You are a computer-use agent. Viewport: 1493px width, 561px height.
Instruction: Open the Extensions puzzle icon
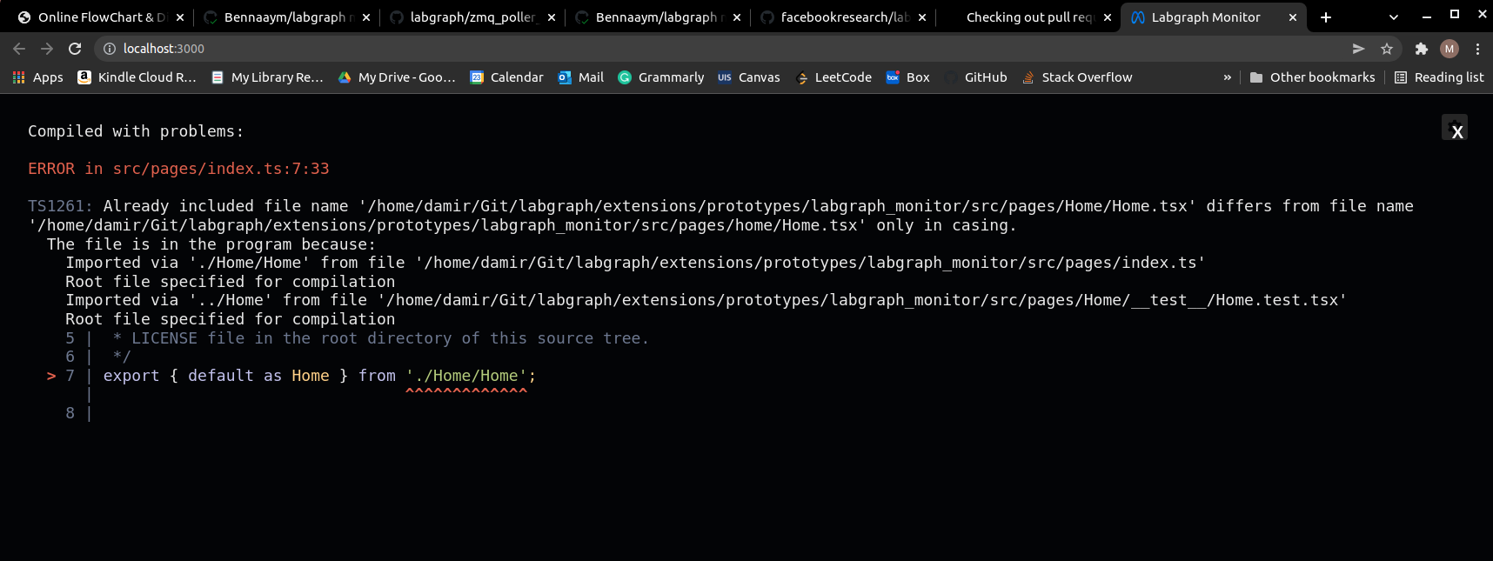[1422, 49]
